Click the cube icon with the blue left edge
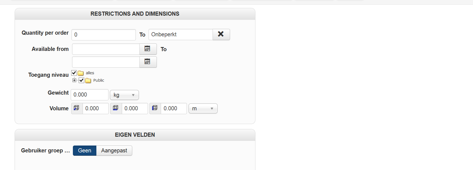473x170 pixels. point(155,108)
